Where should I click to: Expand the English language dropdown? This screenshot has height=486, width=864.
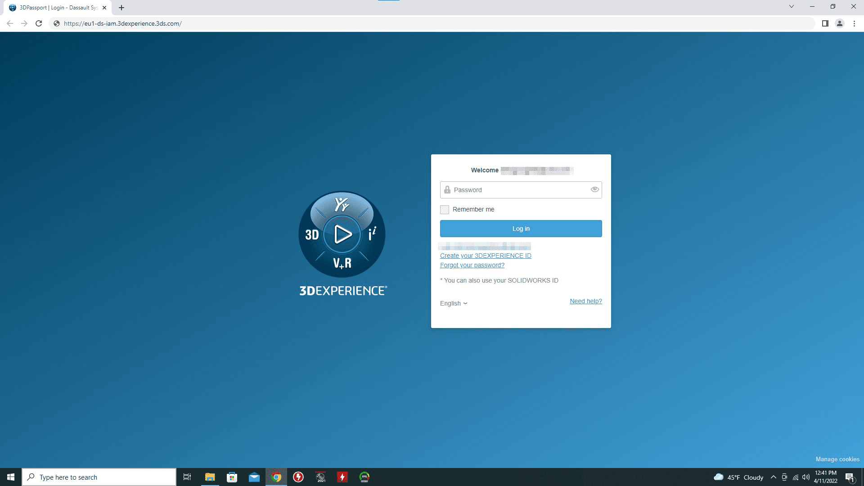pyautogui.click(x=454, y=303)
